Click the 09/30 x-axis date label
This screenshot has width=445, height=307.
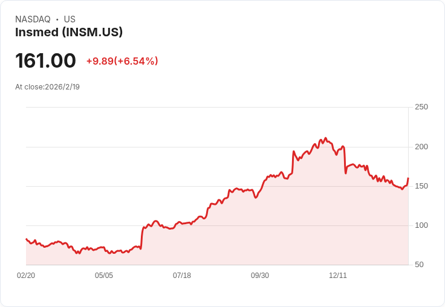260,276
